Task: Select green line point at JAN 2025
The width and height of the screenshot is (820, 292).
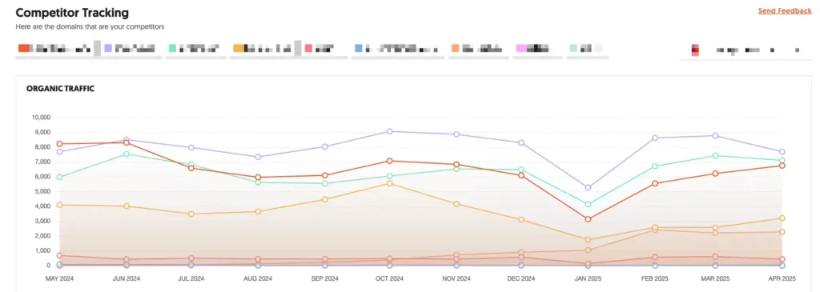Action: [x=588, y=204]
